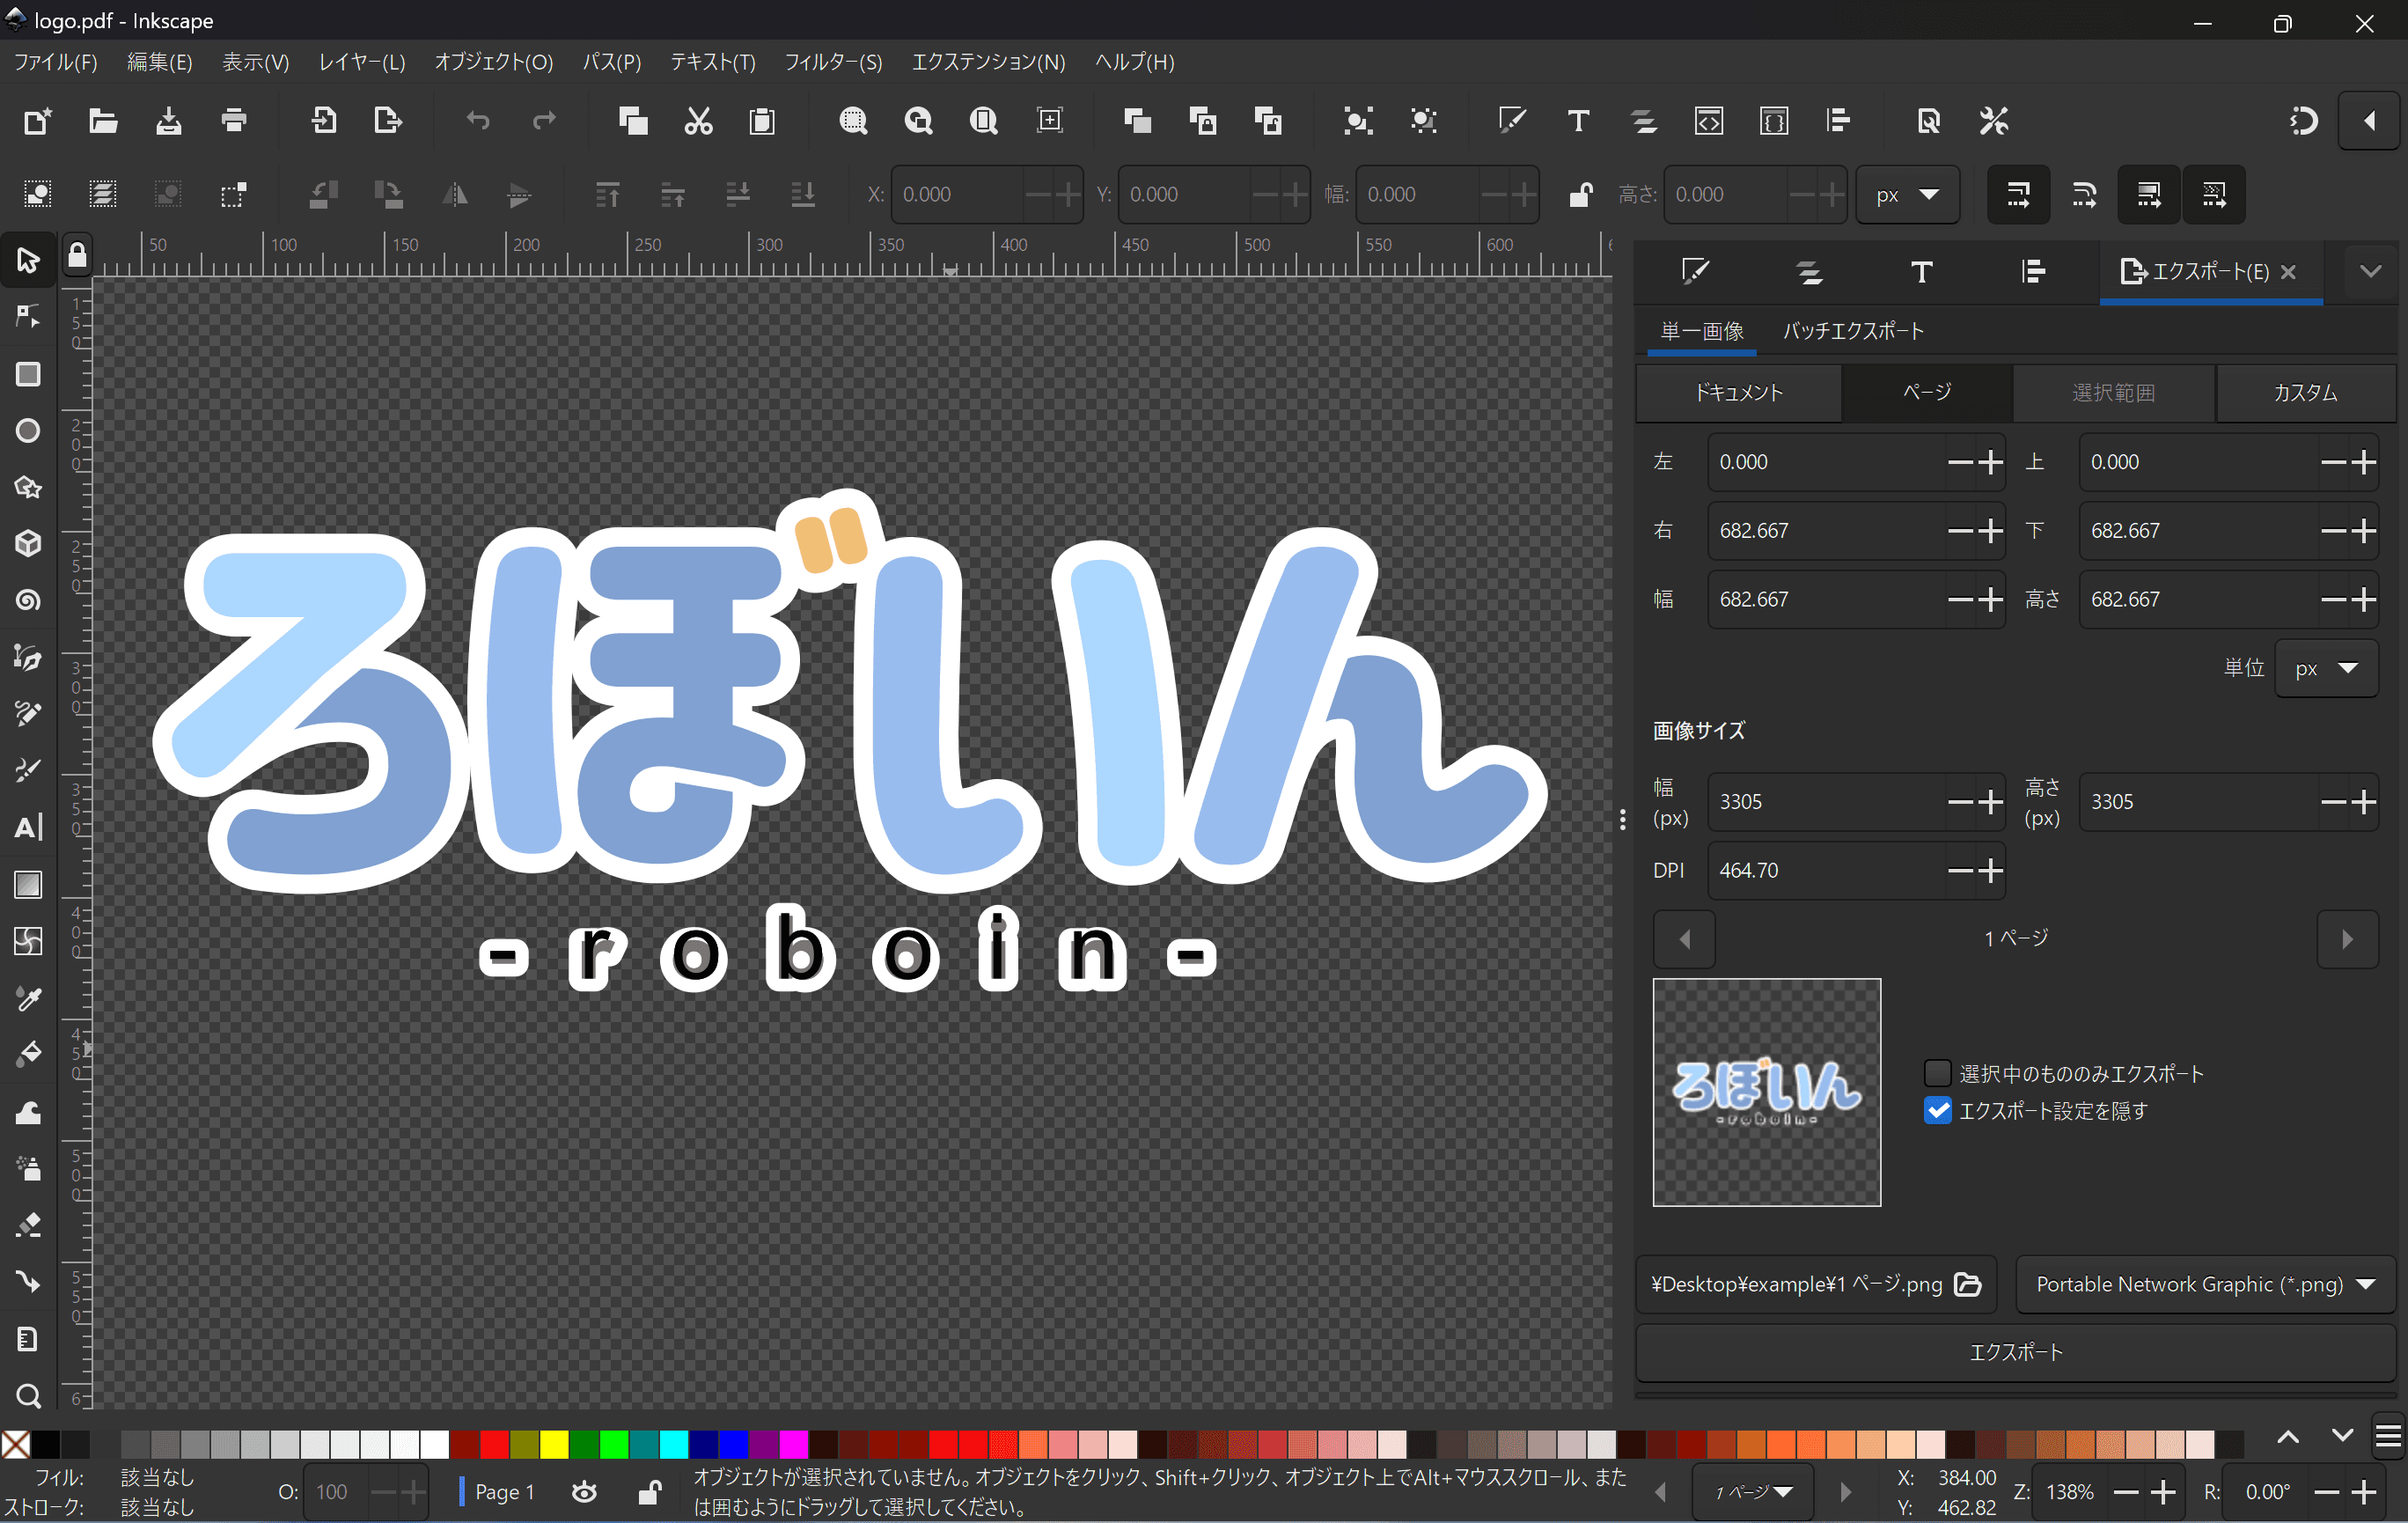This screenshot has width=2408, height=1523.
Task: Toggle the canvas guide lock icon
Action: (77, 256)
